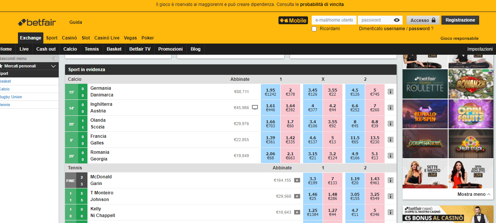
Task: Back Inghilterra at 1.61 odds
Action: [271, 108]
